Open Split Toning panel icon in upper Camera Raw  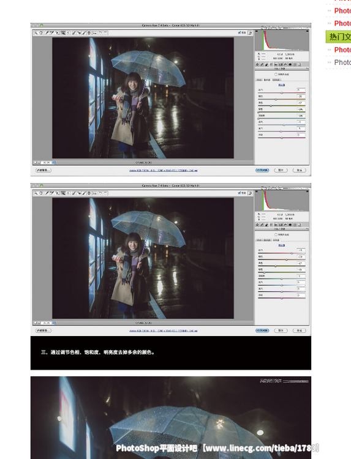[x=276, y=64]
